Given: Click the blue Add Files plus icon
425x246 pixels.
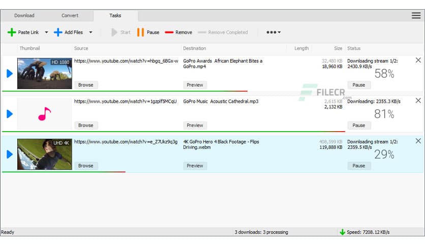Looking at the screenshot, I should click(x=58, y=32).
